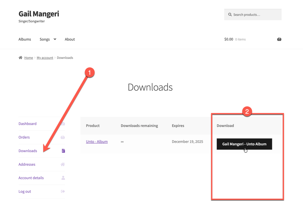This screenshot has height=210, width=303.
Task: Open the Albums menu item
Action: [25, 39]
